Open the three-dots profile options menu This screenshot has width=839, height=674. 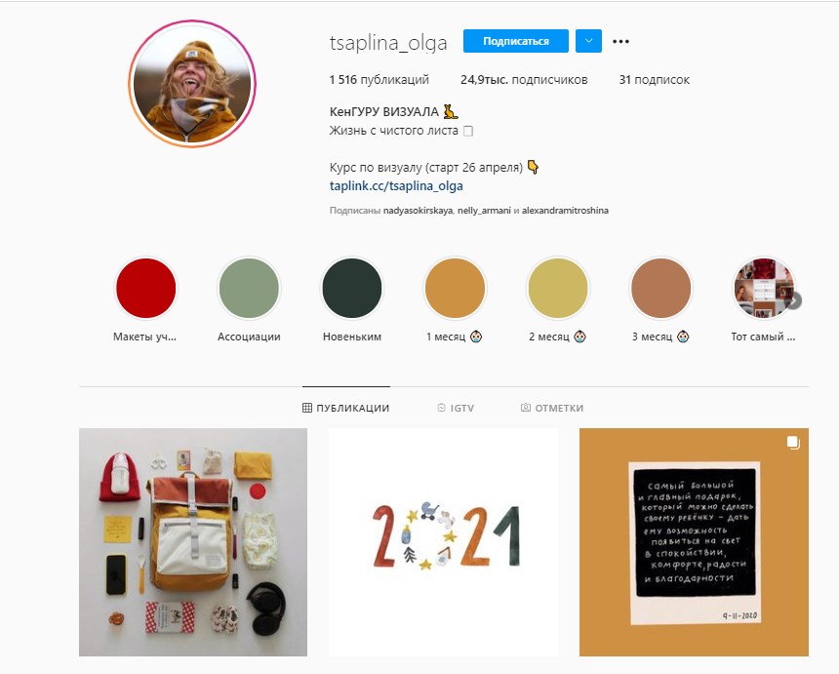click(x=620, y=41)
